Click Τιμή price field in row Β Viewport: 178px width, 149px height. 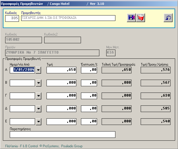pos(61,83)
